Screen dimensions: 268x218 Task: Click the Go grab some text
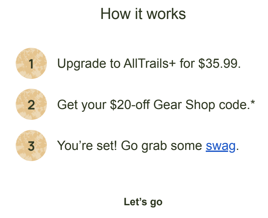[162, 146]
